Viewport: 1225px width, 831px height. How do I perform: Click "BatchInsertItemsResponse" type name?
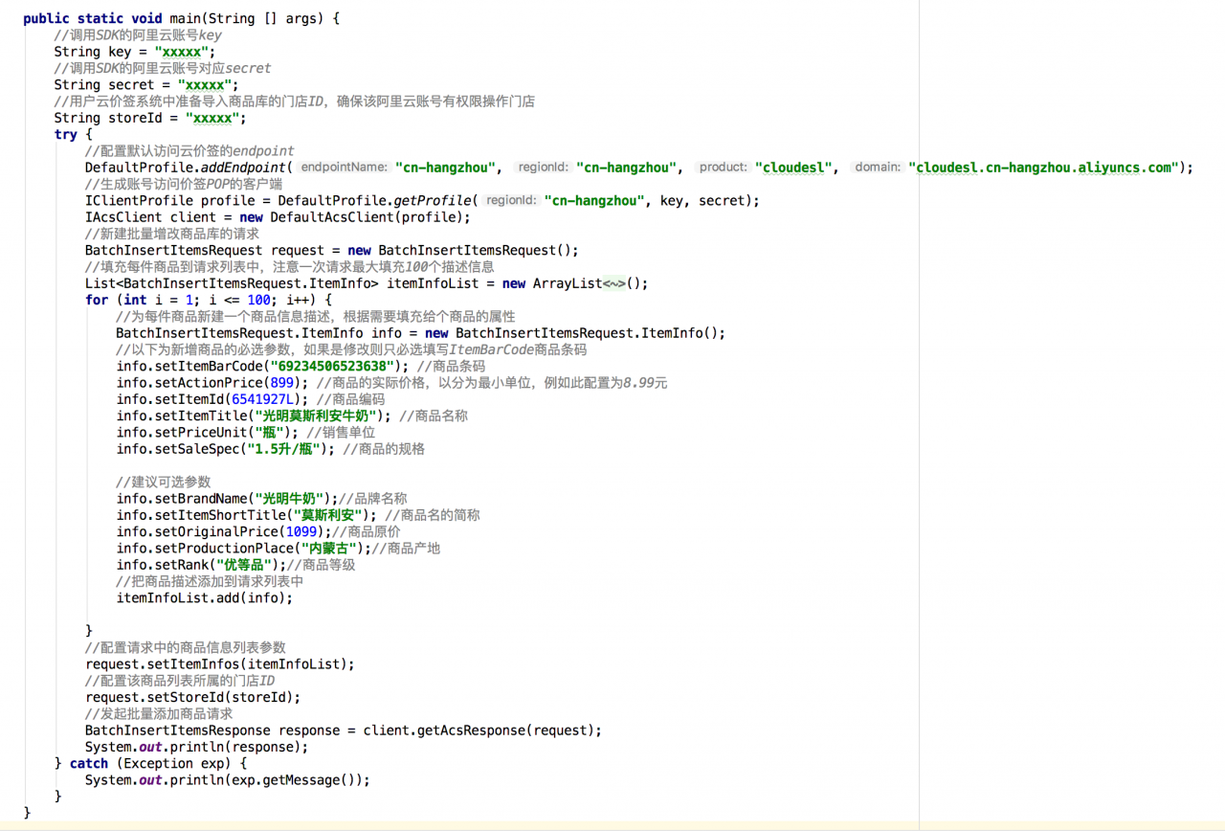(x=178, y=730)
